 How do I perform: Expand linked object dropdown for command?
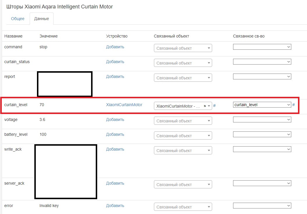(183, 48)
